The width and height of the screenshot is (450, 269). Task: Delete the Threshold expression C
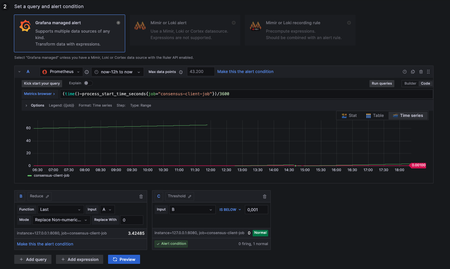(265, 196)
